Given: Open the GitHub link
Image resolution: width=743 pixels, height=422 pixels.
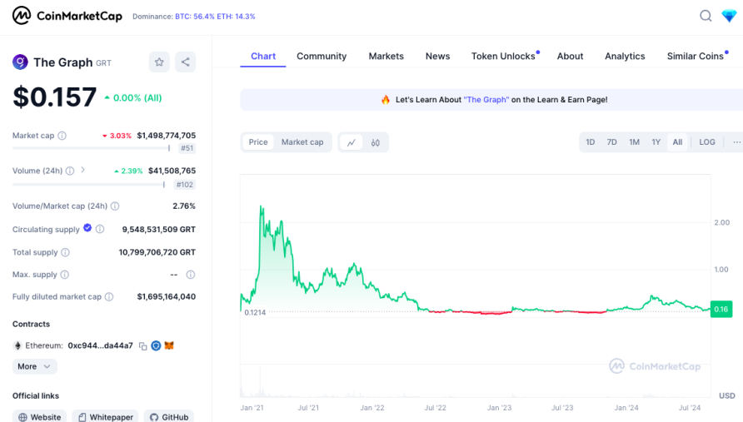Looking at the screenshot, I should coord(169,417).
